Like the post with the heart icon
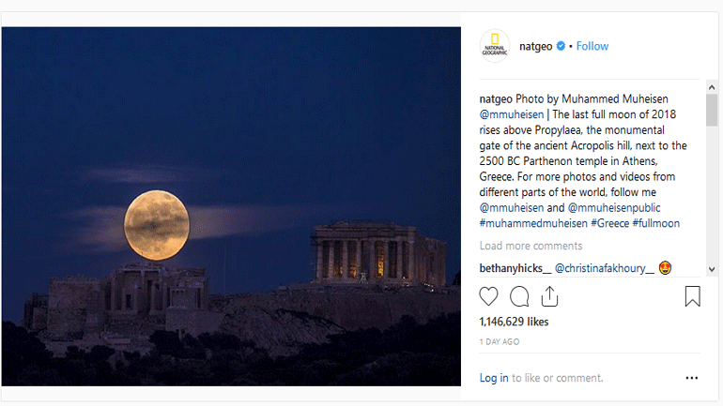The height and width of the screenshot is (406, 723). click(488, 296)
